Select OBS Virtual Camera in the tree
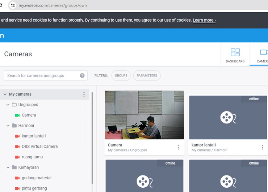 39,146
